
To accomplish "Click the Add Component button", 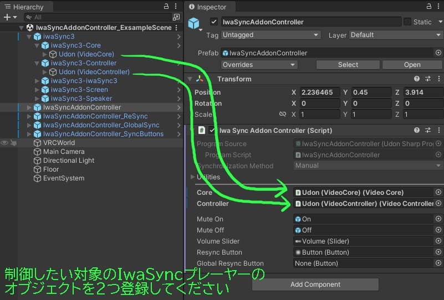I will [x=315, y=285].
